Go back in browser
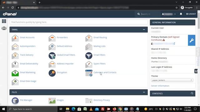This screenshot has height=112, width=200. tap(3, 7)
